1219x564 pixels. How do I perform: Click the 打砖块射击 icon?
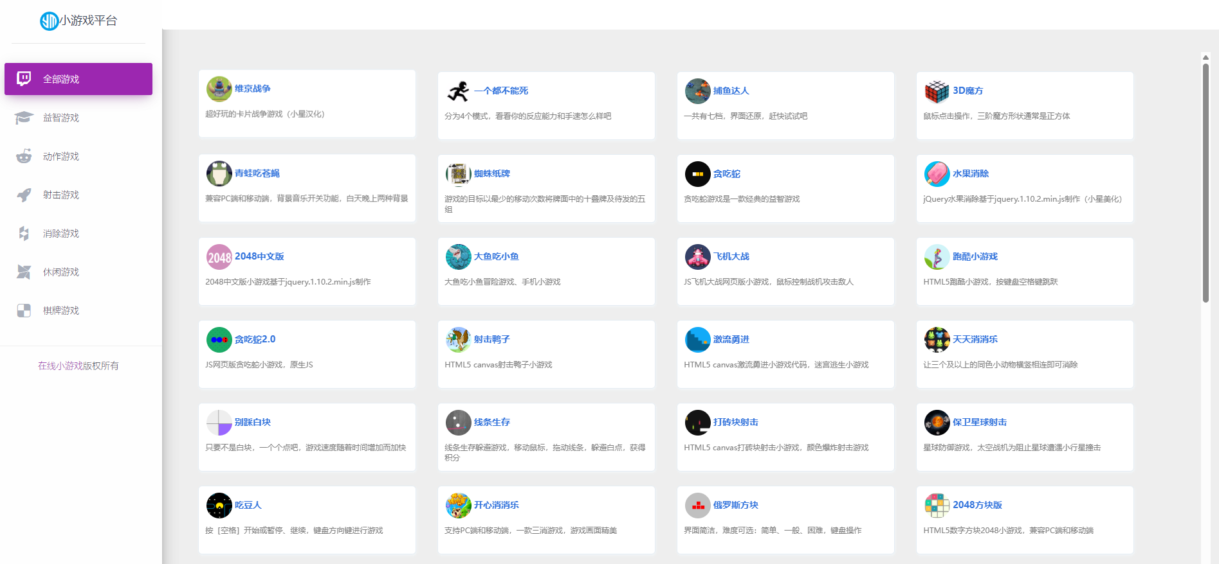click(698, 423)
